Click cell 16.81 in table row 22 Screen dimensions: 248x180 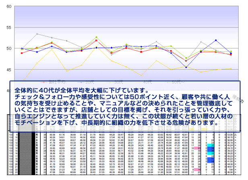112,170
